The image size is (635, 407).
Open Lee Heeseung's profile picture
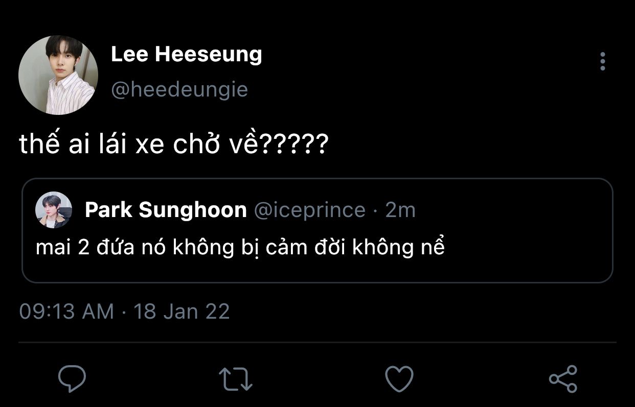(58, 75)
